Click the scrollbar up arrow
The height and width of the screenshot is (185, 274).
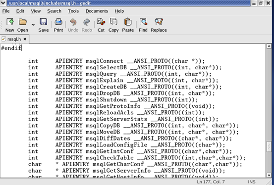(269, 46)
